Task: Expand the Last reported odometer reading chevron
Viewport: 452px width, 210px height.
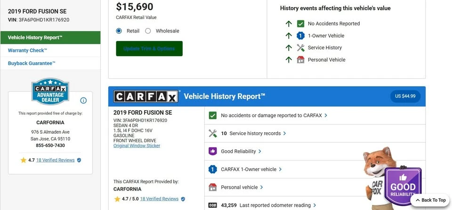Action: pyautogui.click(x=315, y=205)
